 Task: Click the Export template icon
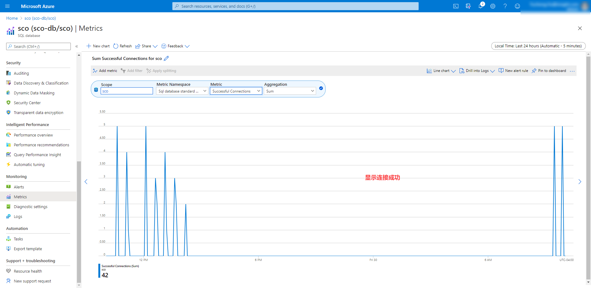tap(9, 249)
